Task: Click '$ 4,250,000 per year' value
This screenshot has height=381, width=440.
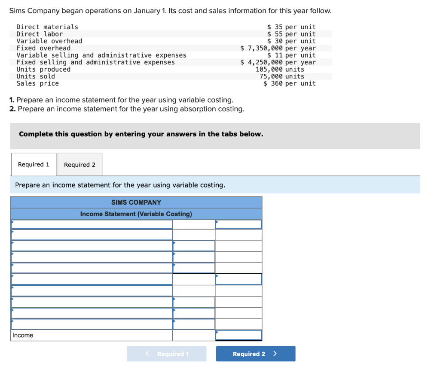Action: coord(278,62)
